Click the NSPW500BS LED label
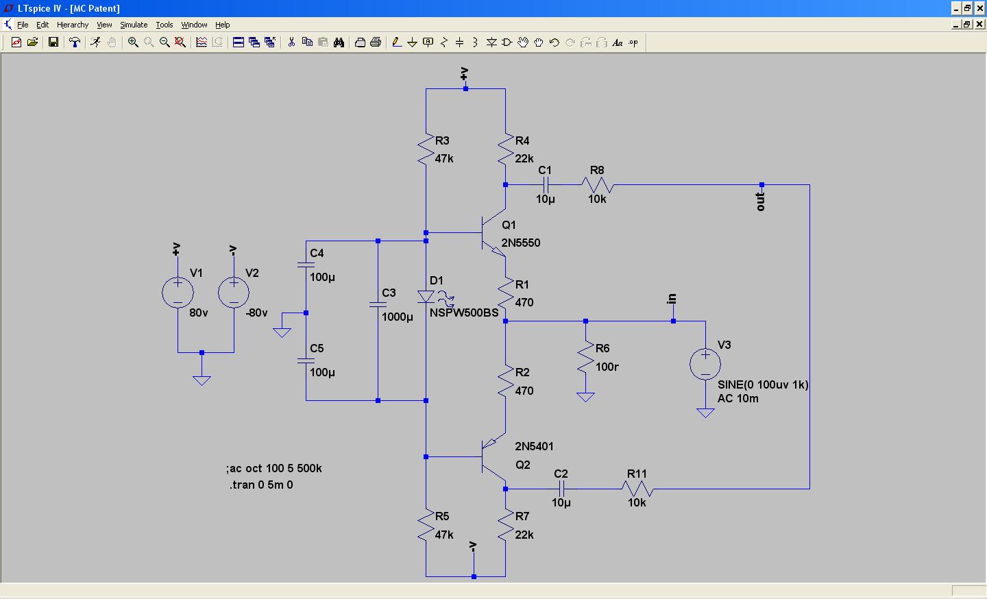This screenshot has width=987, height=599. click(x=464, y=313)
